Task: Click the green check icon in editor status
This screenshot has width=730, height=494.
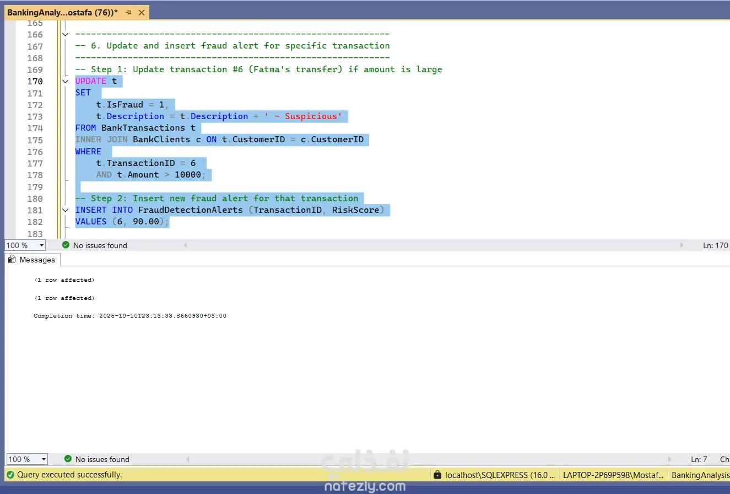Action: pyautogui.click(x=66, y=245)
